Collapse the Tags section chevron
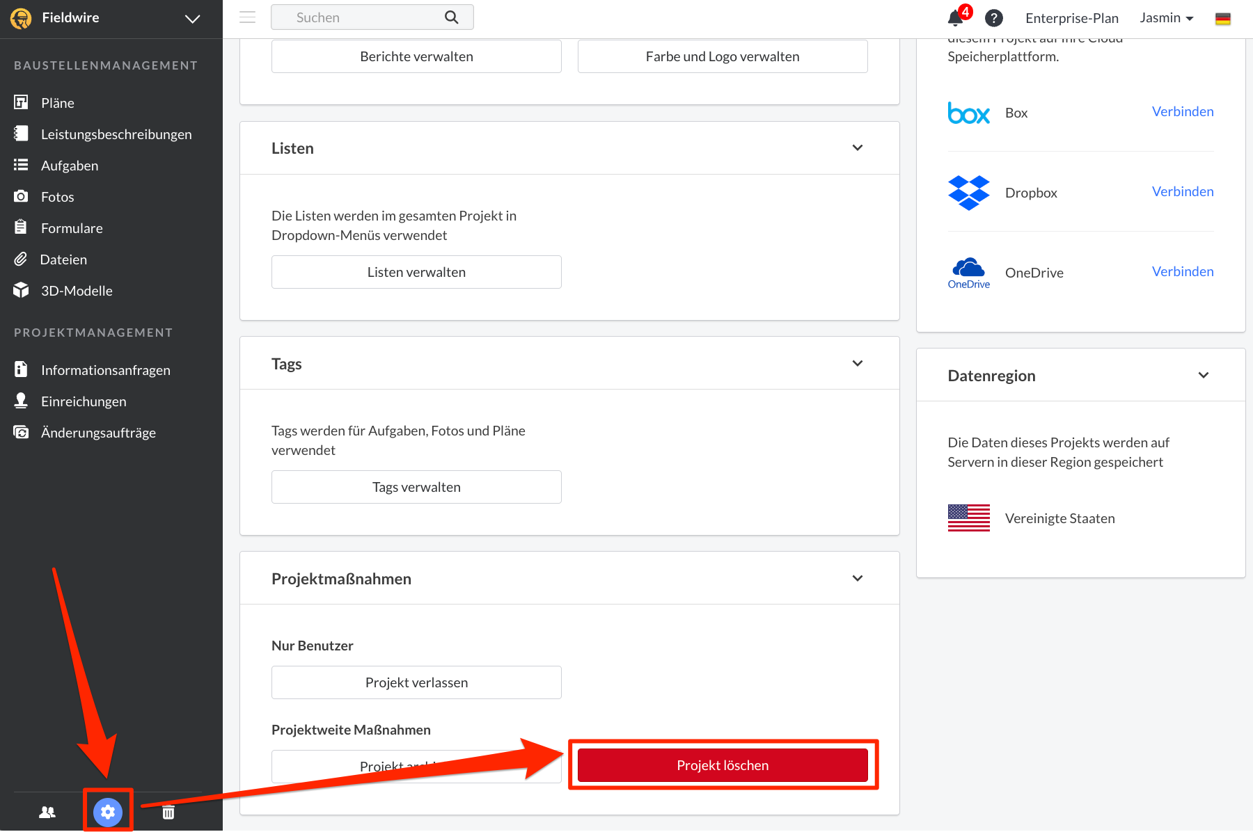 point(857,363)
